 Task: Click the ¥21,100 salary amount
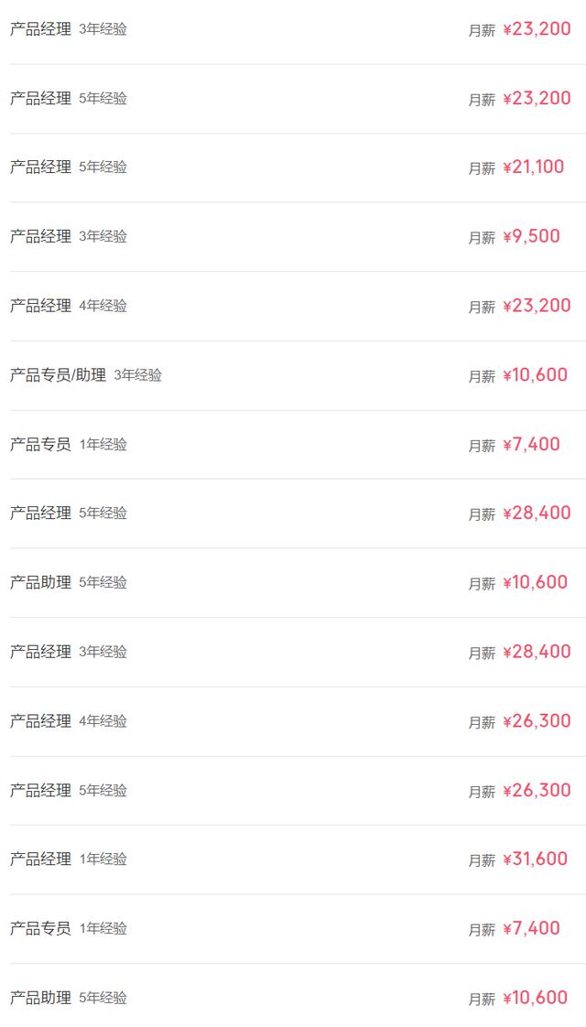click(x=534, y=167)
